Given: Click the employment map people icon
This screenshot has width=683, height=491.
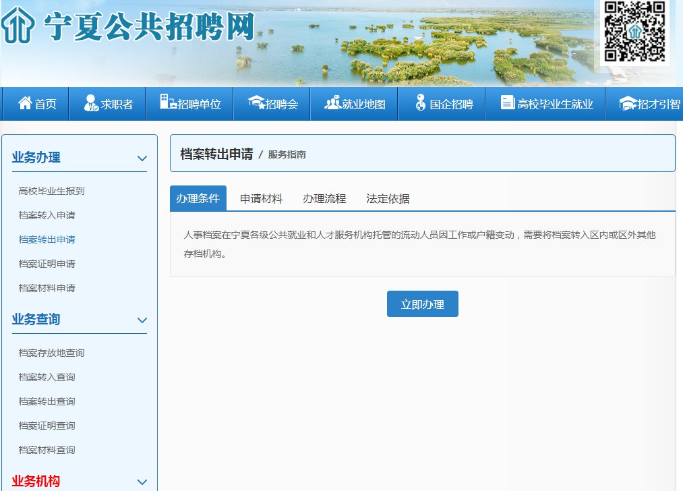Looking at the screenshot, I should coord(332,103).
